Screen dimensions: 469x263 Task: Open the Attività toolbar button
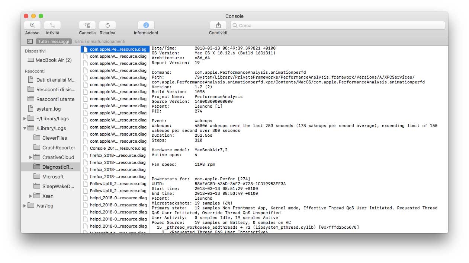tap(52, 25)
